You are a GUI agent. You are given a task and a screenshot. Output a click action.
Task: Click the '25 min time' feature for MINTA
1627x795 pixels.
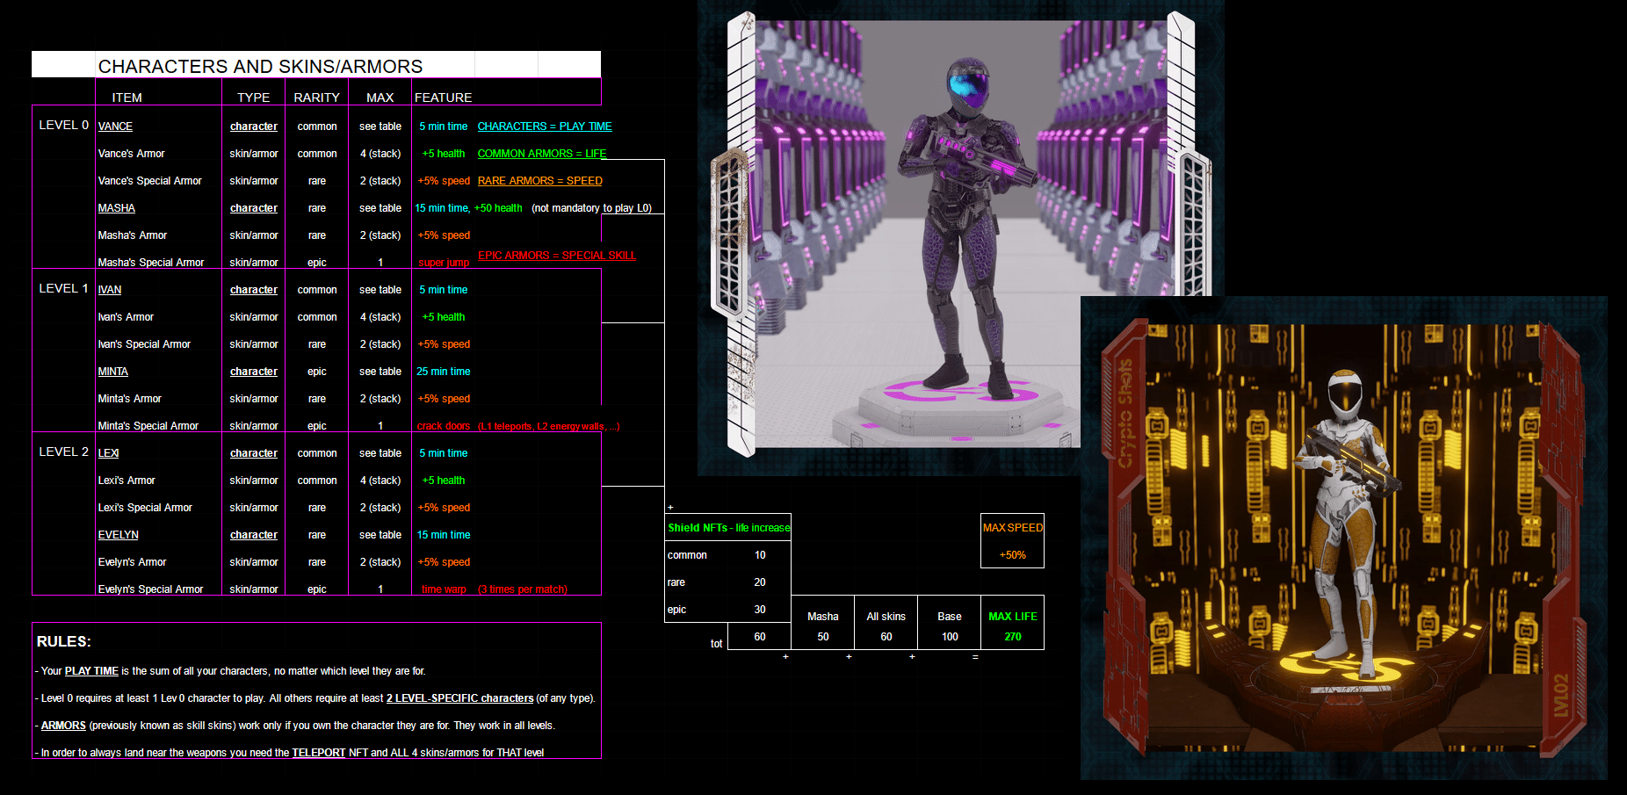pyautogui.click(x=444, y=372)
